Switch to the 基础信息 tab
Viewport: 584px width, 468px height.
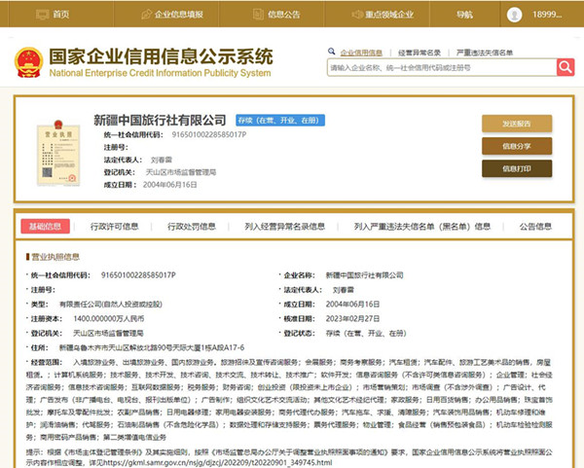45,226
